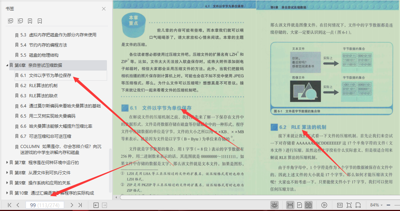Apply fit-to-page view

350,205
